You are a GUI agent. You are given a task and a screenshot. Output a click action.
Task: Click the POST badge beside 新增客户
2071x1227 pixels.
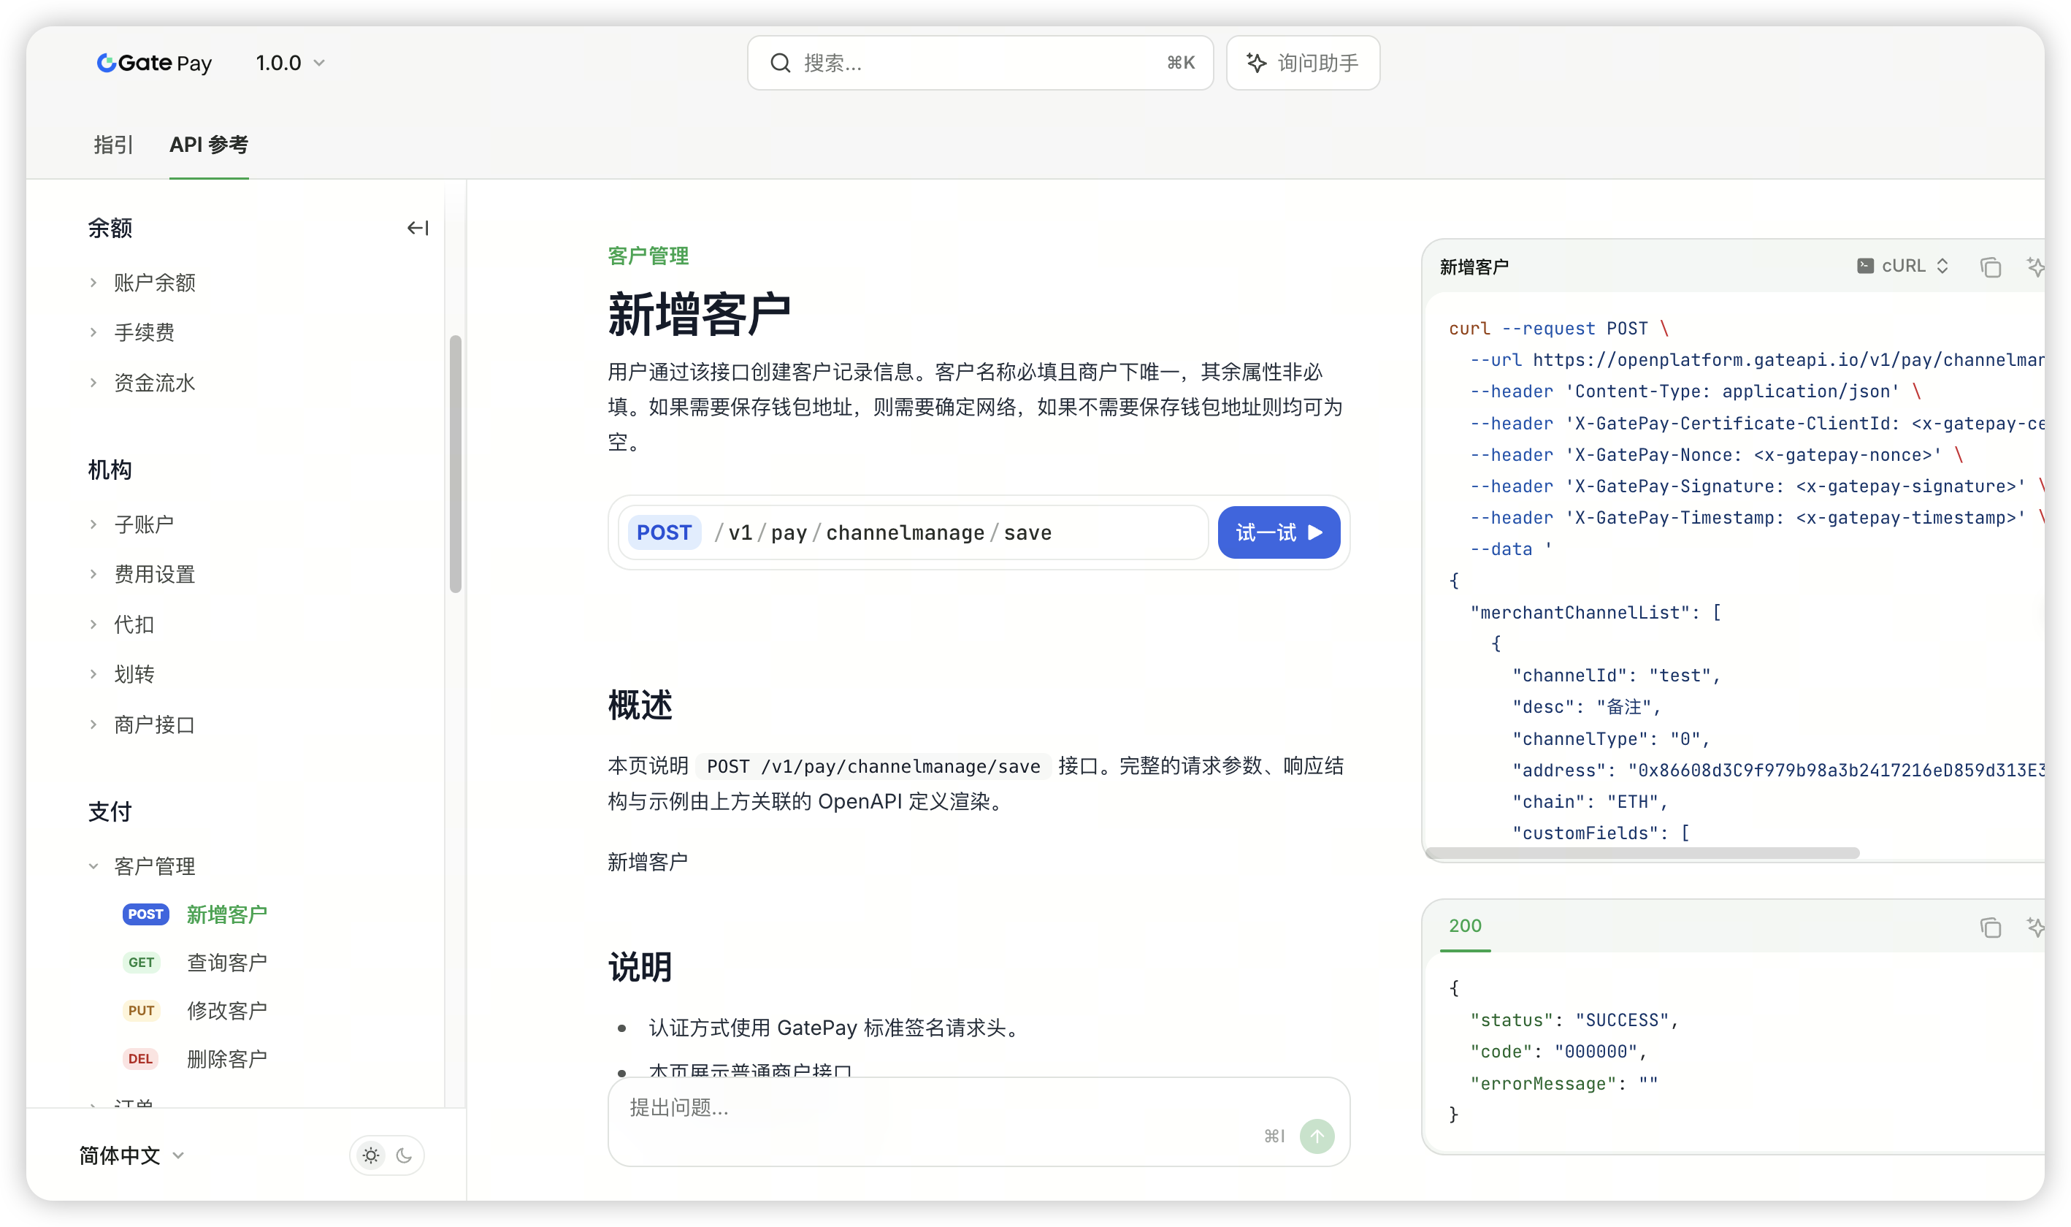145,914
